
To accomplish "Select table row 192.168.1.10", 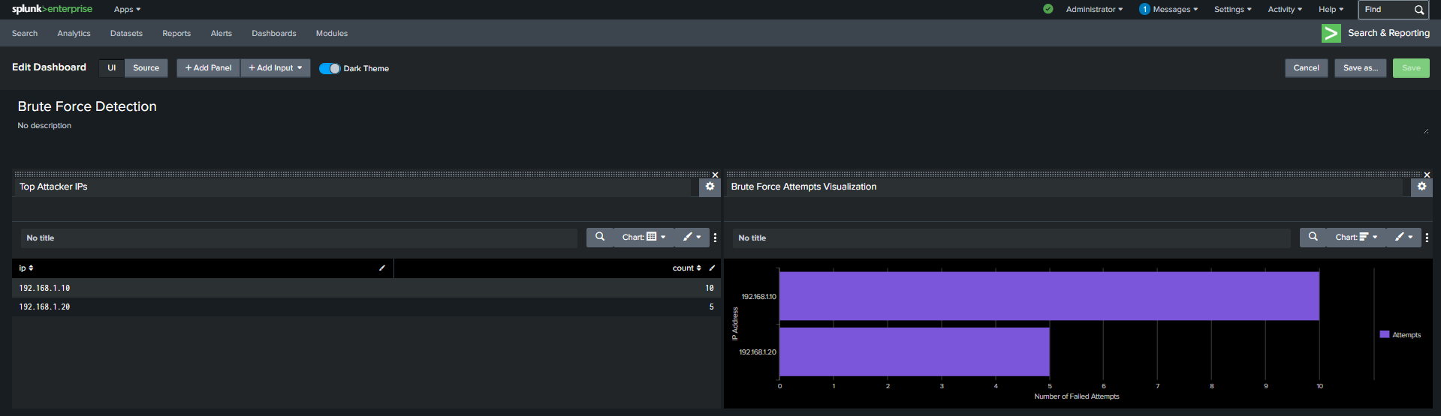I will (x=366, y=288).
